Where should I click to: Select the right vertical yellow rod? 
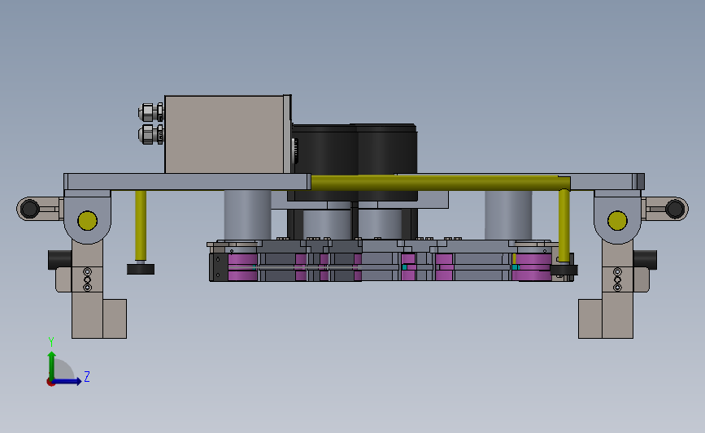tap(564, 226)
